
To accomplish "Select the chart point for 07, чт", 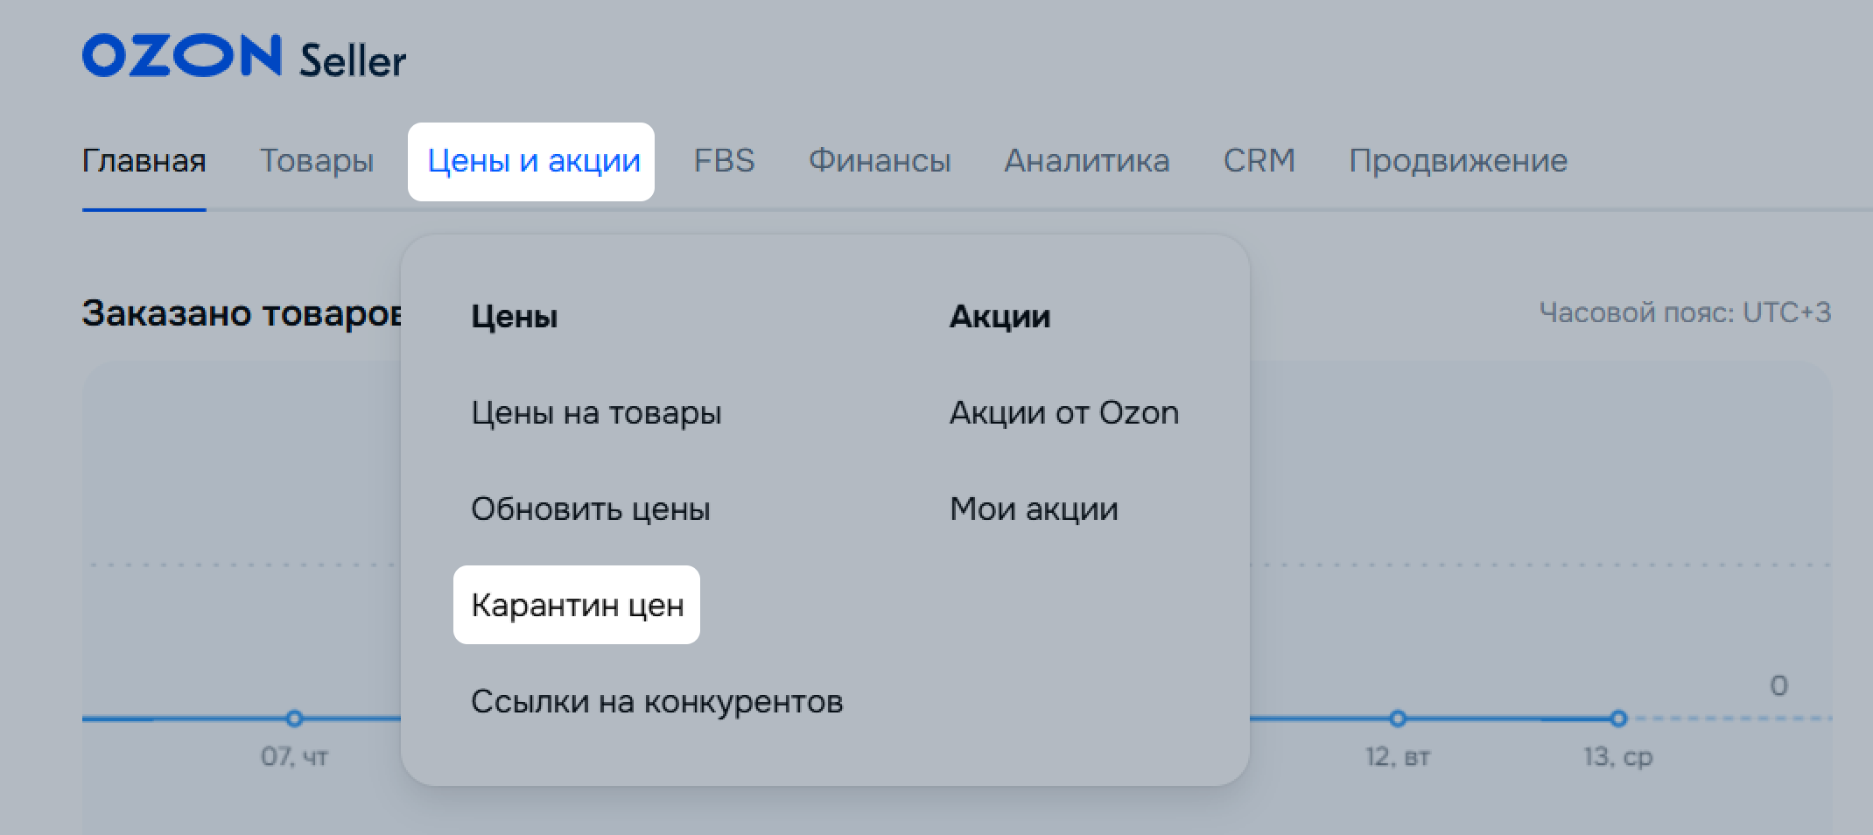I will tap(294, 719).
